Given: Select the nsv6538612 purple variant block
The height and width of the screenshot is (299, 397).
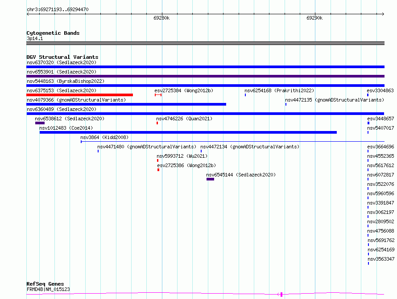Looking at the screenshot, I should 40,123.
